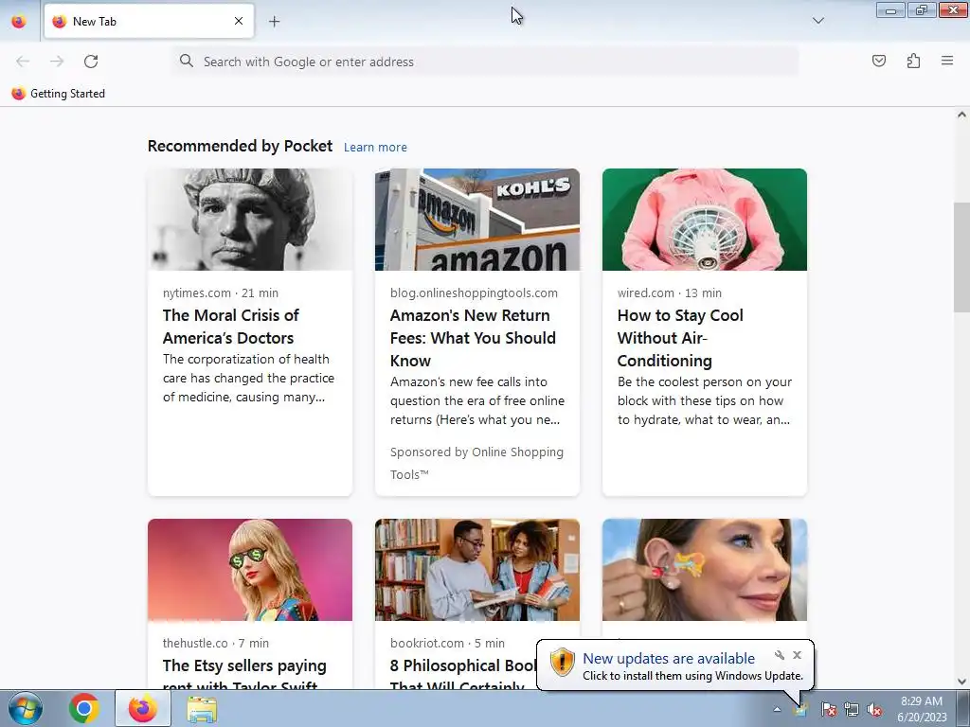This screenshot has width=970, height=727.
Task: Reload the current page
Action: [91, 62]
